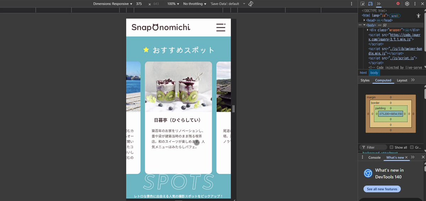This screenshot has width=426, height=201.
Task: Open the accessibility tree view icon
Action: (x=419, y=16)
